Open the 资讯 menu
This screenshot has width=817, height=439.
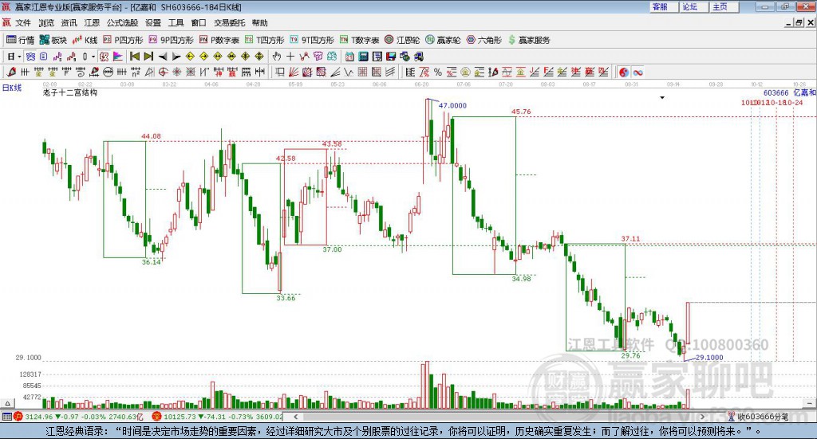coord(69,23)
